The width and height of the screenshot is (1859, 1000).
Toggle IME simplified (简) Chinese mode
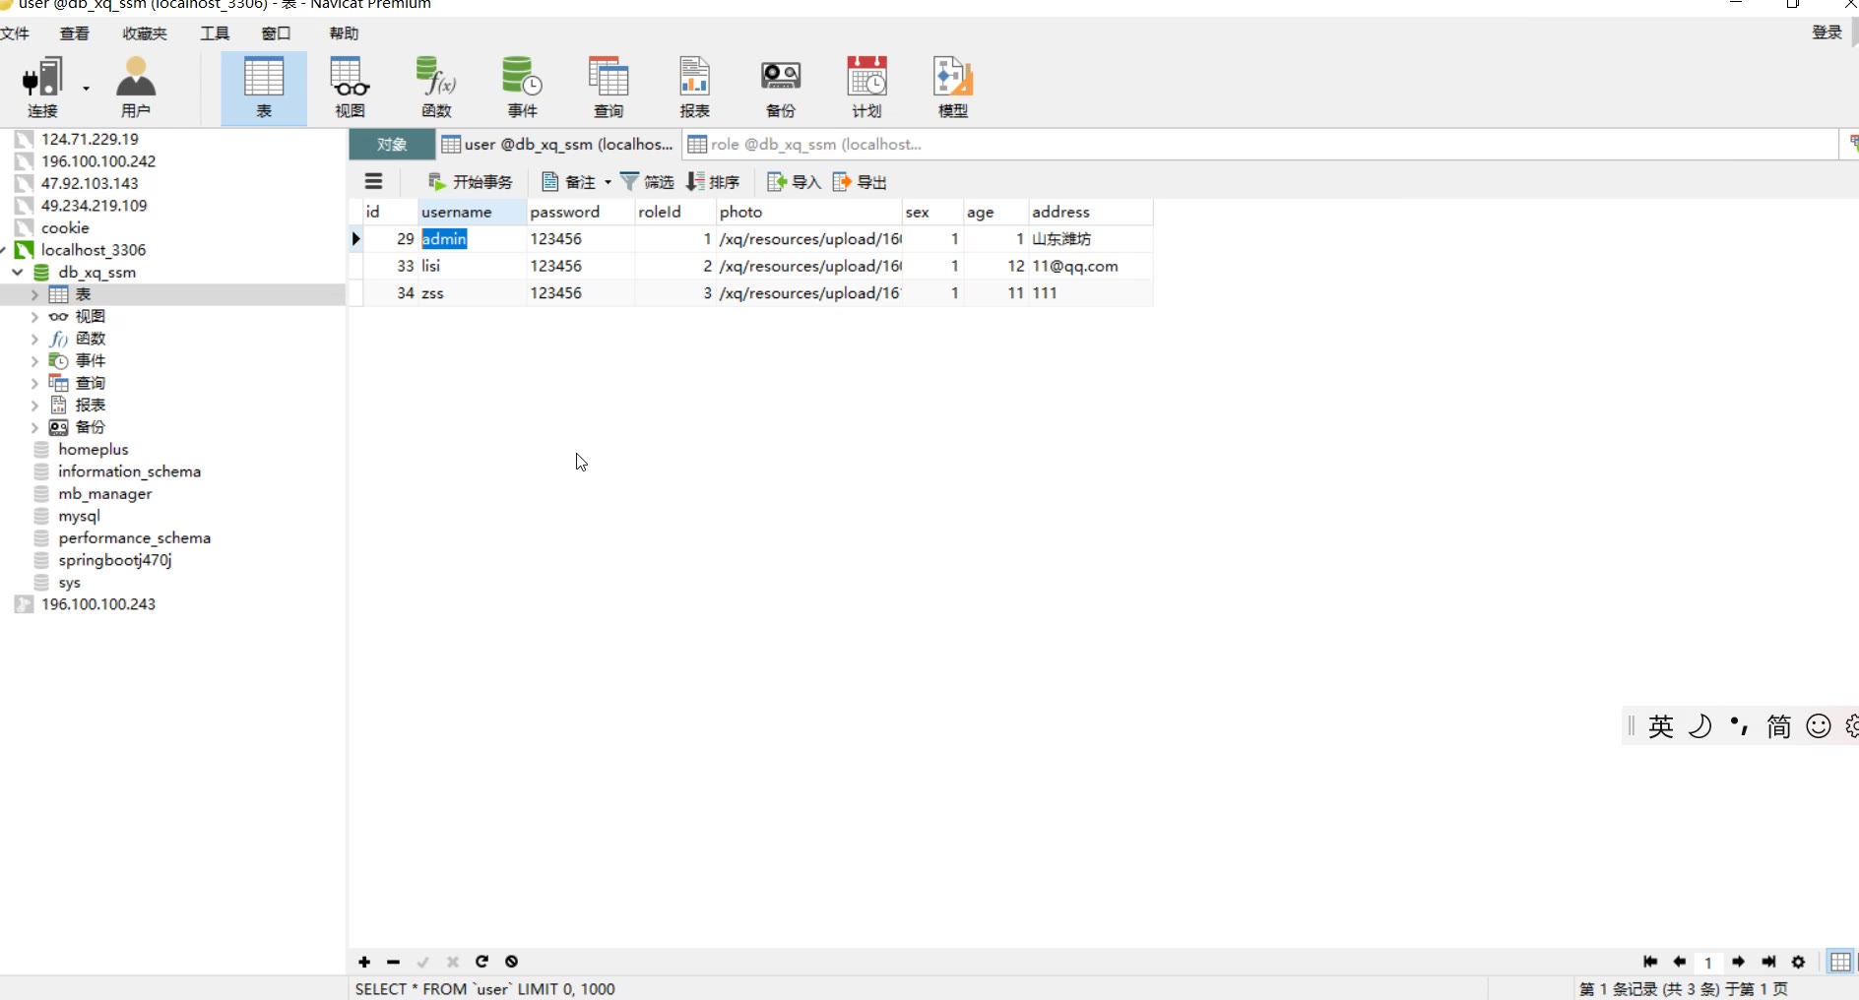click(1778, 726)
